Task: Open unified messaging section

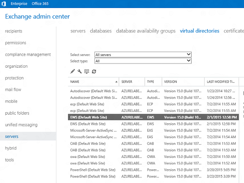Action: click(21, 125)
